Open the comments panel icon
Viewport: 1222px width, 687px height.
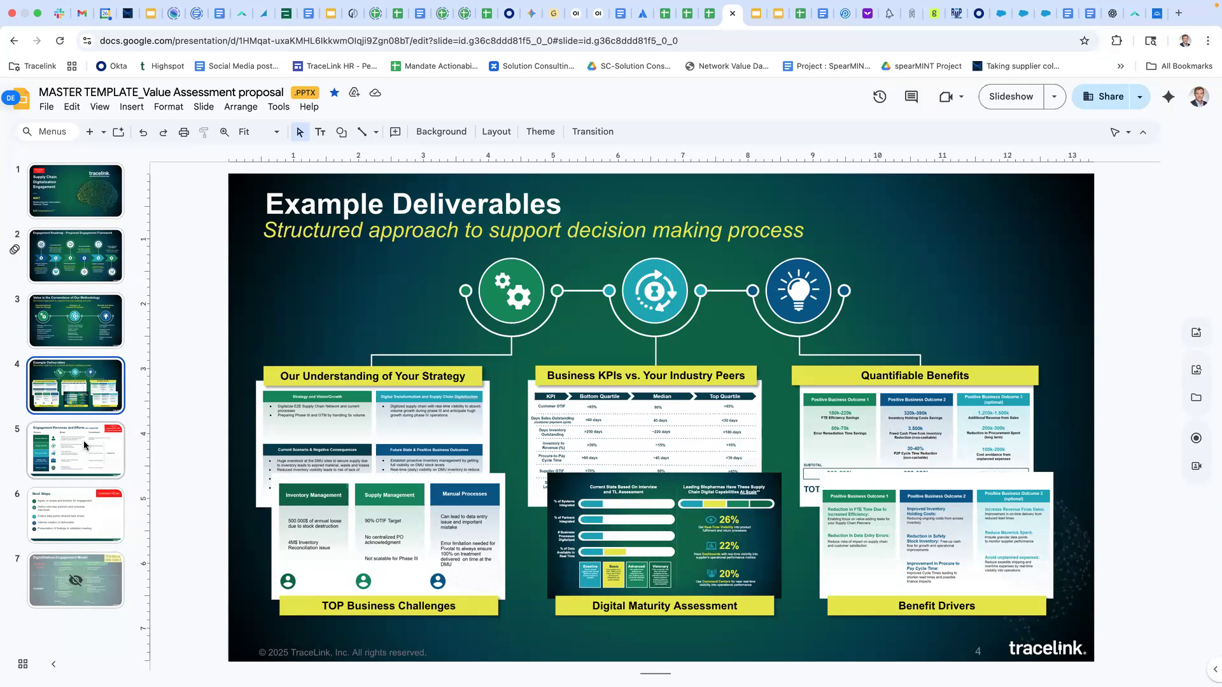point(911,97)
